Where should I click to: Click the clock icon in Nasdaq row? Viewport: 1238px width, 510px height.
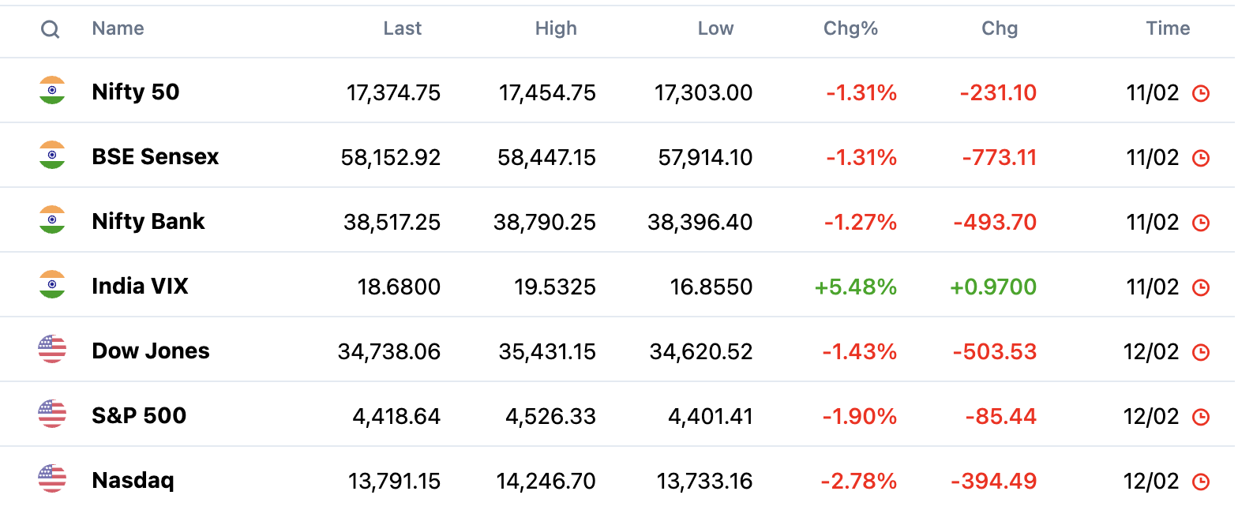tap(1200, 482)
